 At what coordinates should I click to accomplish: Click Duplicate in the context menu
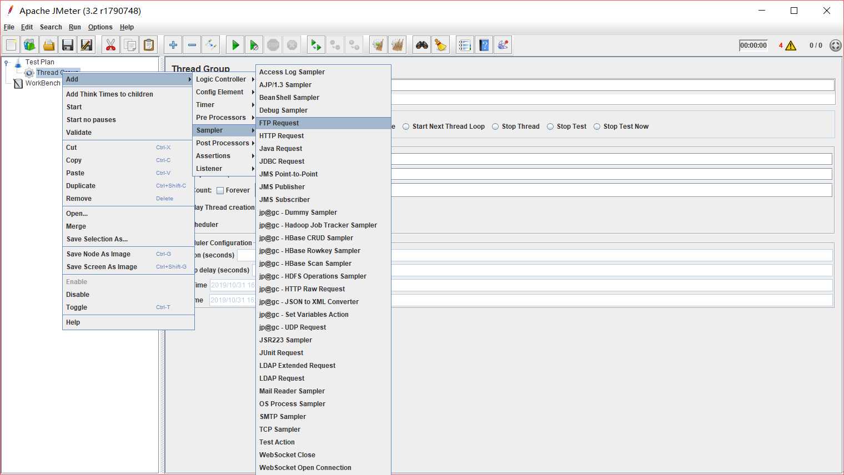128,186
